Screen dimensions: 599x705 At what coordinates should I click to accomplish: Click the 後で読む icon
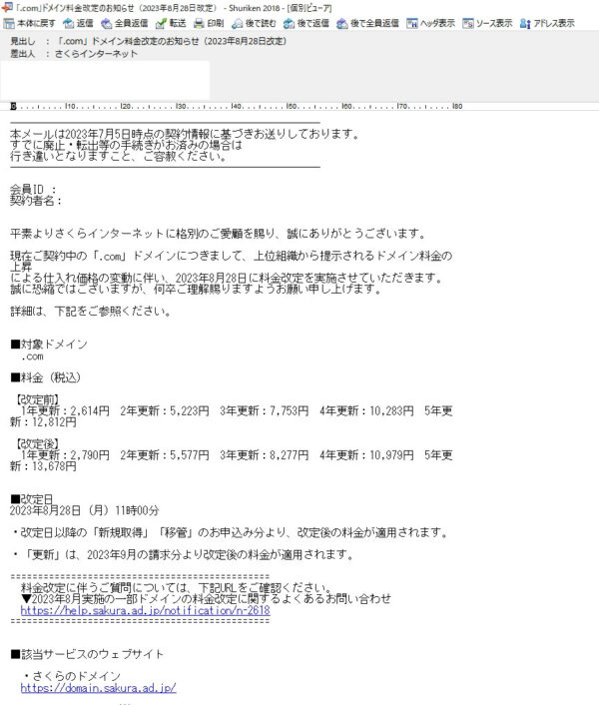pos(237,23)
